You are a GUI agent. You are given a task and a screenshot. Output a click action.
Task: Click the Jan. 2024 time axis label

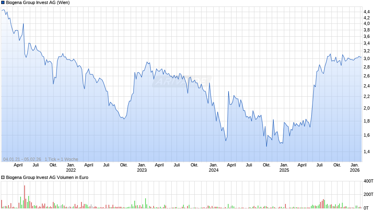coord(213,168)
